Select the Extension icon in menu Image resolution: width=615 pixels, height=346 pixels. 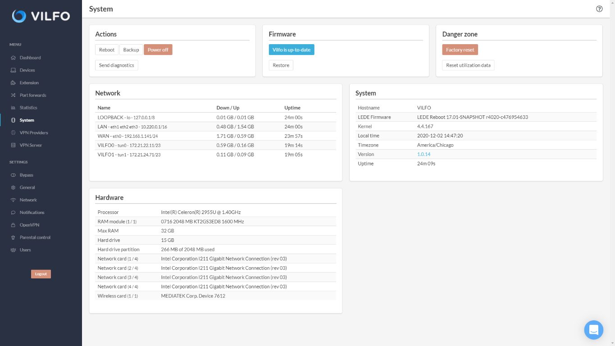point(14,83)
